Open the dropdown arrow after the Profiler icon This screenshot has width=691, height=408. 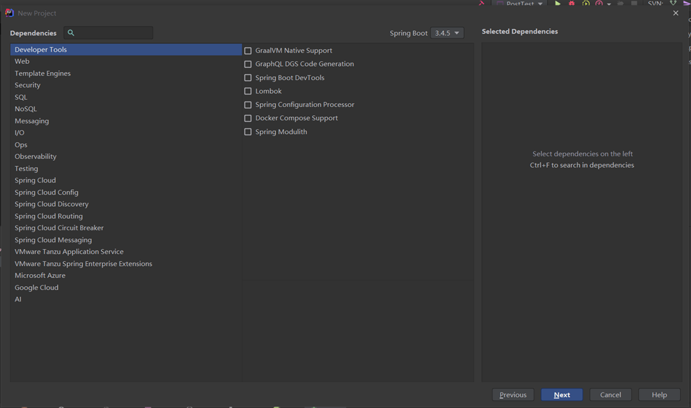[x=609, y=4]
